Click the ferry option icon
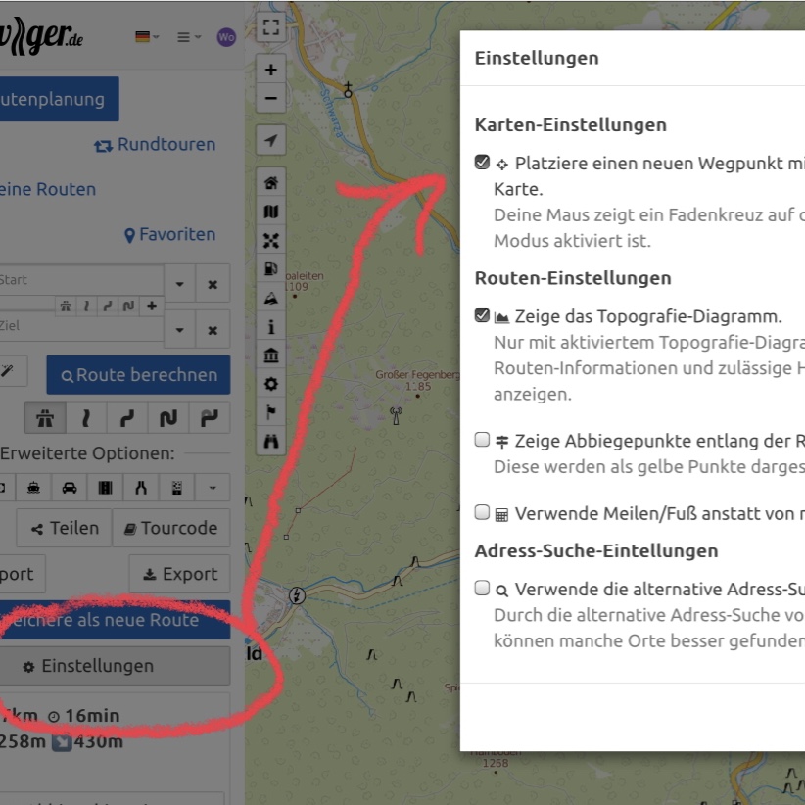The height and width of the screenshot is (805, 805). point(33,487)
